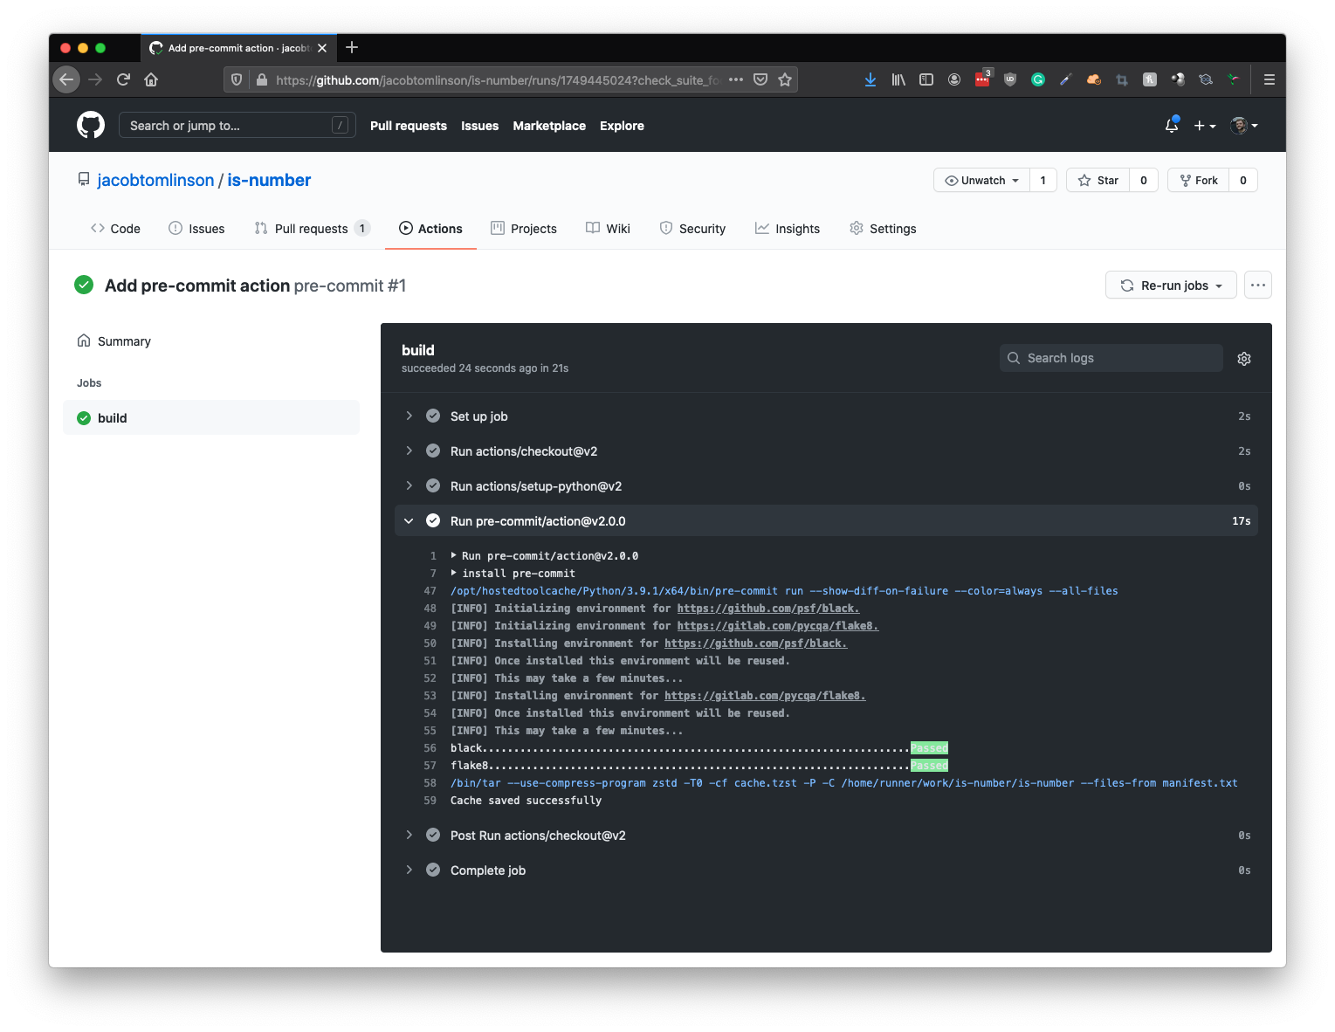Open the Firefox downloads arrow

coord(870,79)
